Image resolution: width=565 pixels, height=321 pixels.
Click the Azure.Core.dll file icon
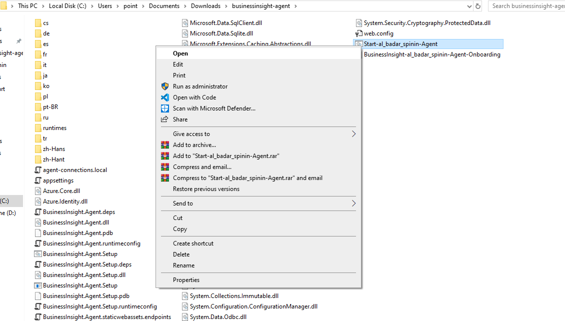point(38,191)
